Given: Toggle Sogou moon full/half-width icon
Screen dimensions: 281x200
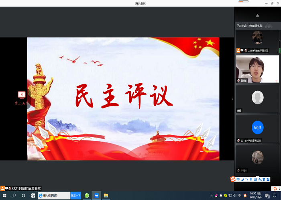Looking at the screenshot, I should [x=242, y=179].
